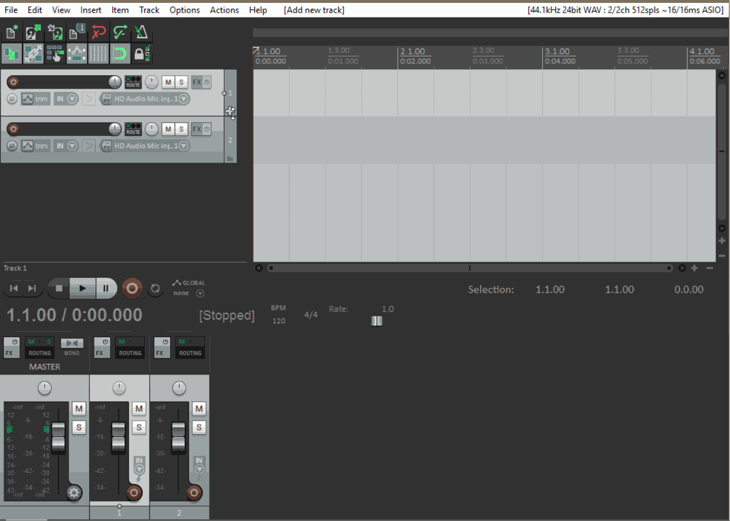The height and width of the screenshot is (521, 730).
Task: Arm track 1 for recording
Action: [13, 82]
